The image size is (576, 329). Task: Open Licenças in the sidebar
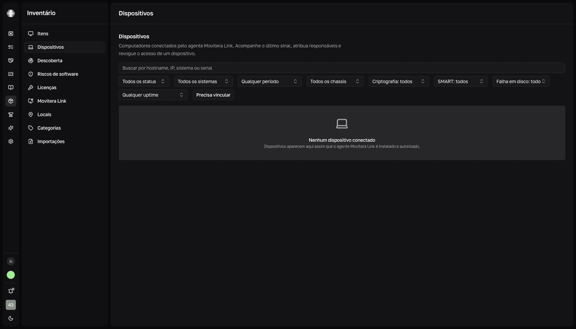(x=64, y=87)
